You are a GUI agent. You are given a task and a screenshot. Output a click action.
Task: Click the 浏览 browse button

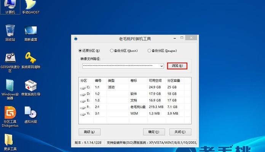tap(177, 66)
